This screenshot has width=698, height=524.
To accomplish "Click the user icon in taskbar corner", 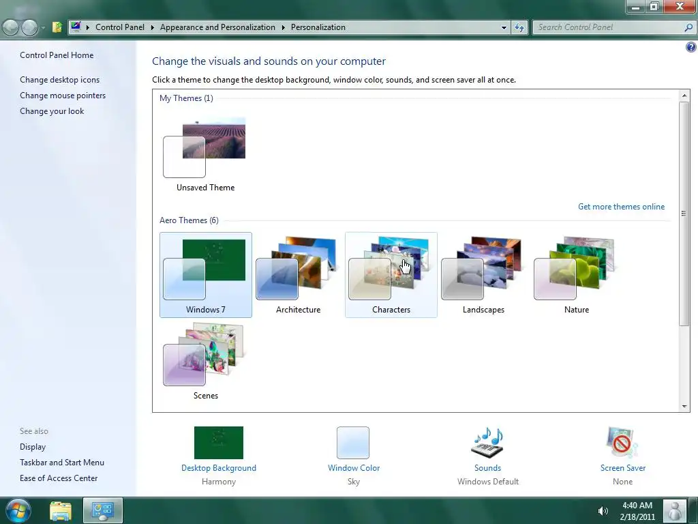I will click(x=675, y=510).
